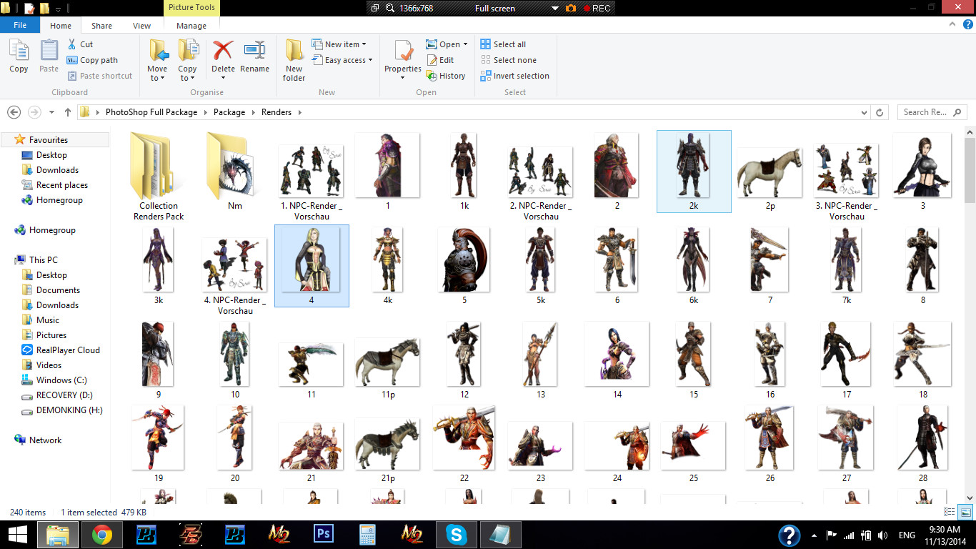Launch Photoshop from the taskbar
The image size is (976, 549).
tap(324, 535)
